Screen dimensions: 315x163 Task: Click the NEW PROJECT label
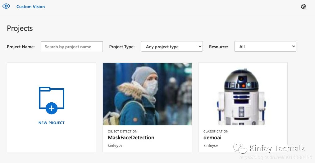point(52,123)
